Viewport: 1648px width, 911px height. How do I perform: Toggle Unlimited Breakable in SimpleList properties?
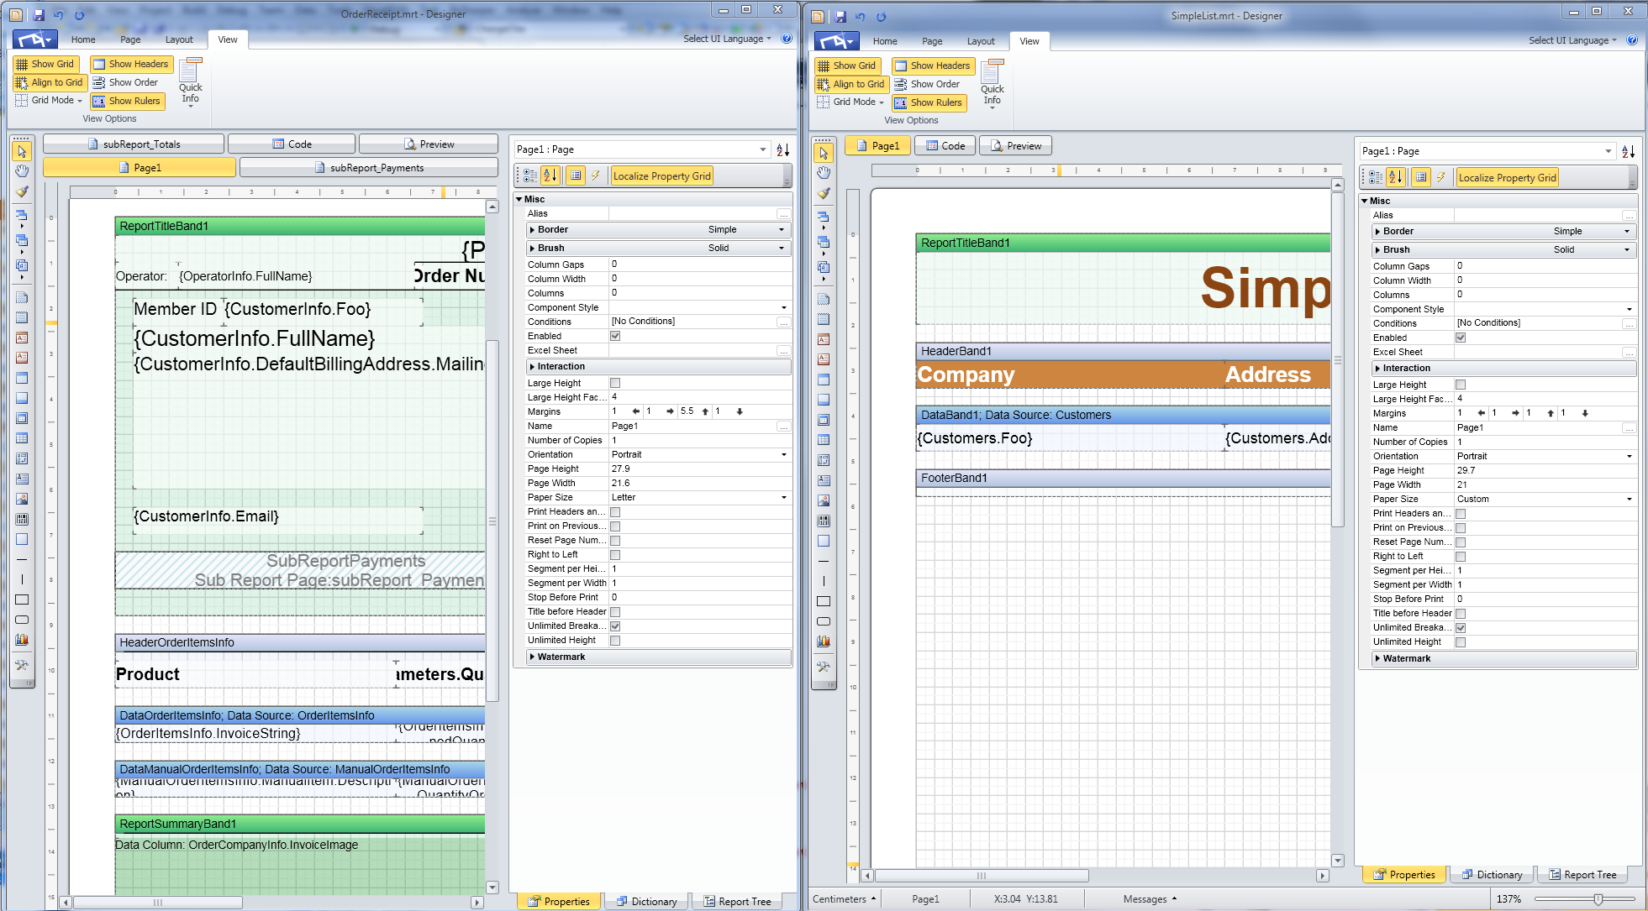pyautogui.click(x=1461, y=628)
